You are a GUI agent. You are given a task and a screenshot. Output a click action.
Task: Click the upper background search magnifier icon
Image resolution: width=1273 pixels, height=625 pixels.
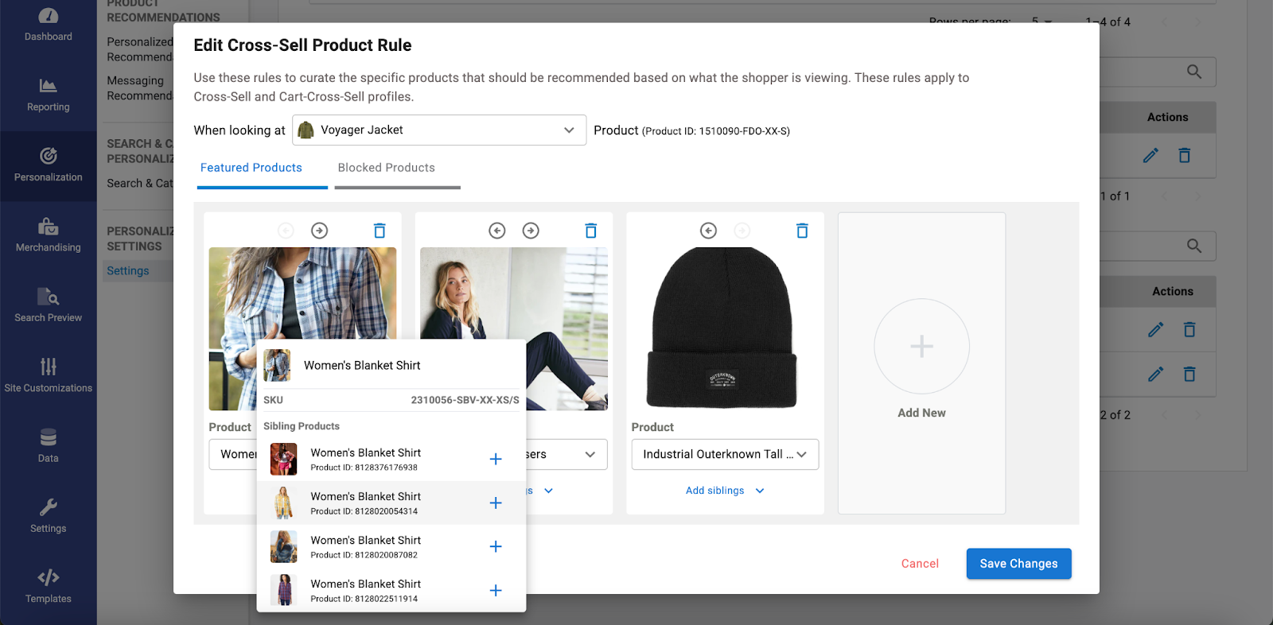coord(1194,72)
